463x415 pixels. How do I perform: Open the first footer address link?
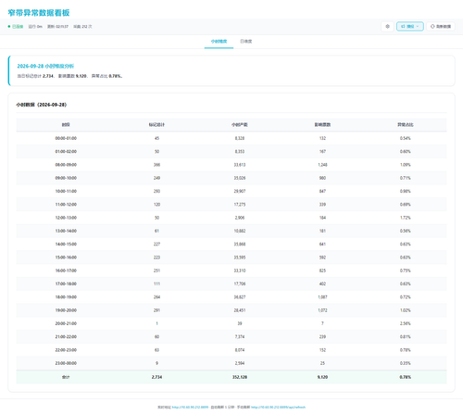point(190,408)
